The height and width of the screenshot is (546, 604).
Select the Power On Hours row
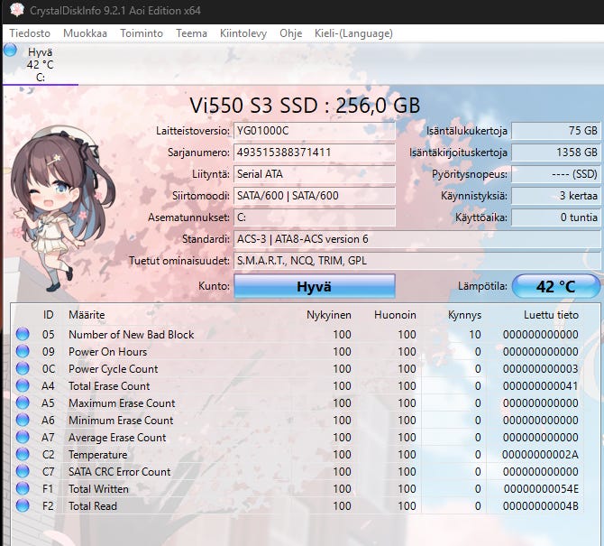(x=297, y=351)
